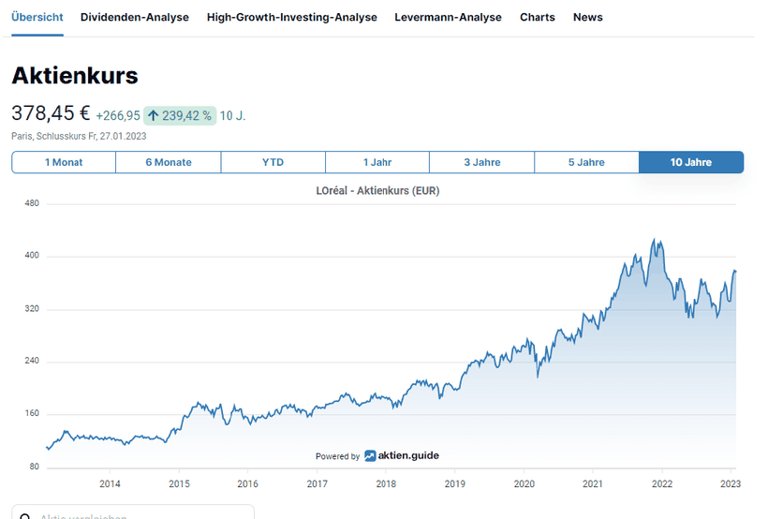
Task: Click the 2019 x-axis label
Action: point(455,483)
